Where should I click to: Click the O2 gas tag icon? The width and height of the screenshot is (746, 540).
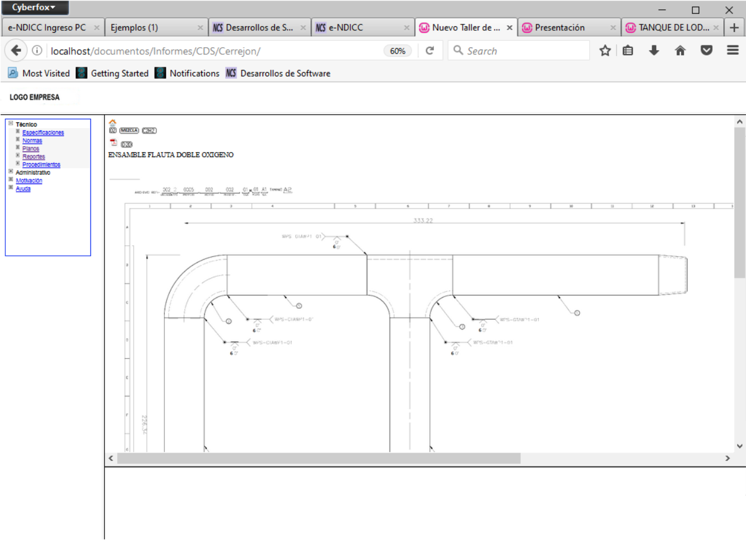coord(113,130)
